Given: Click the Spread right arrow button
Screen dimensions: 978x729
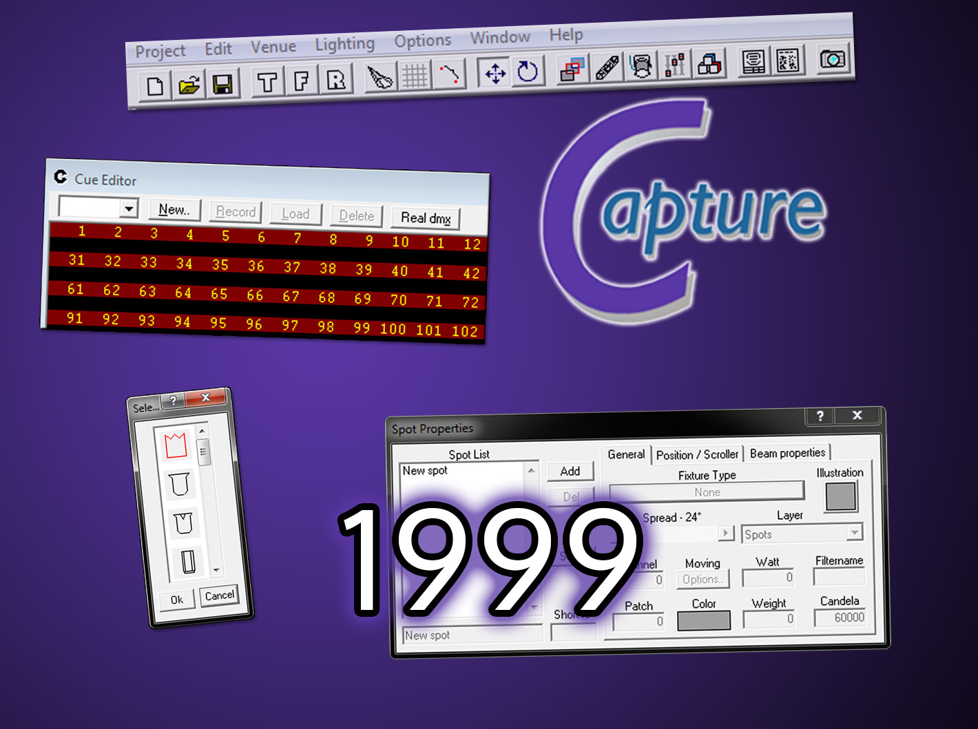Looking at the screenshot, I should click(x=726, y=533).
